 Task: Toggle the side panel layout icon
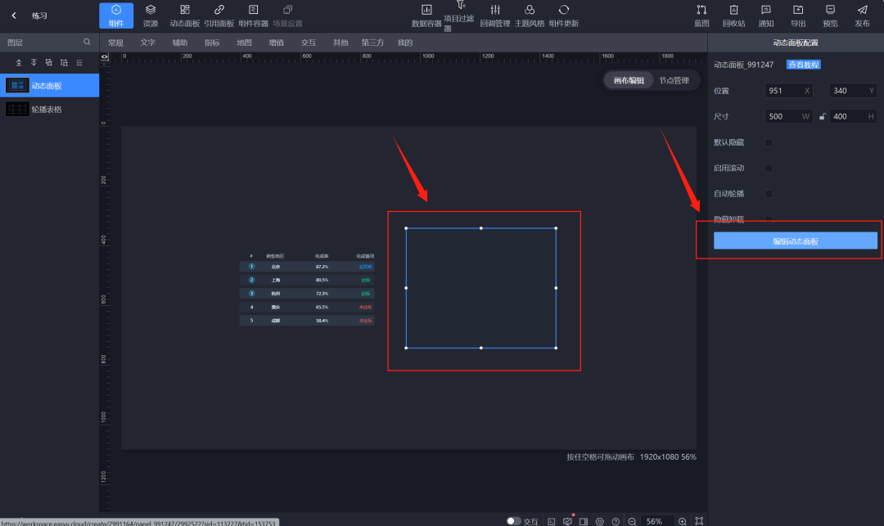point(584,521)
